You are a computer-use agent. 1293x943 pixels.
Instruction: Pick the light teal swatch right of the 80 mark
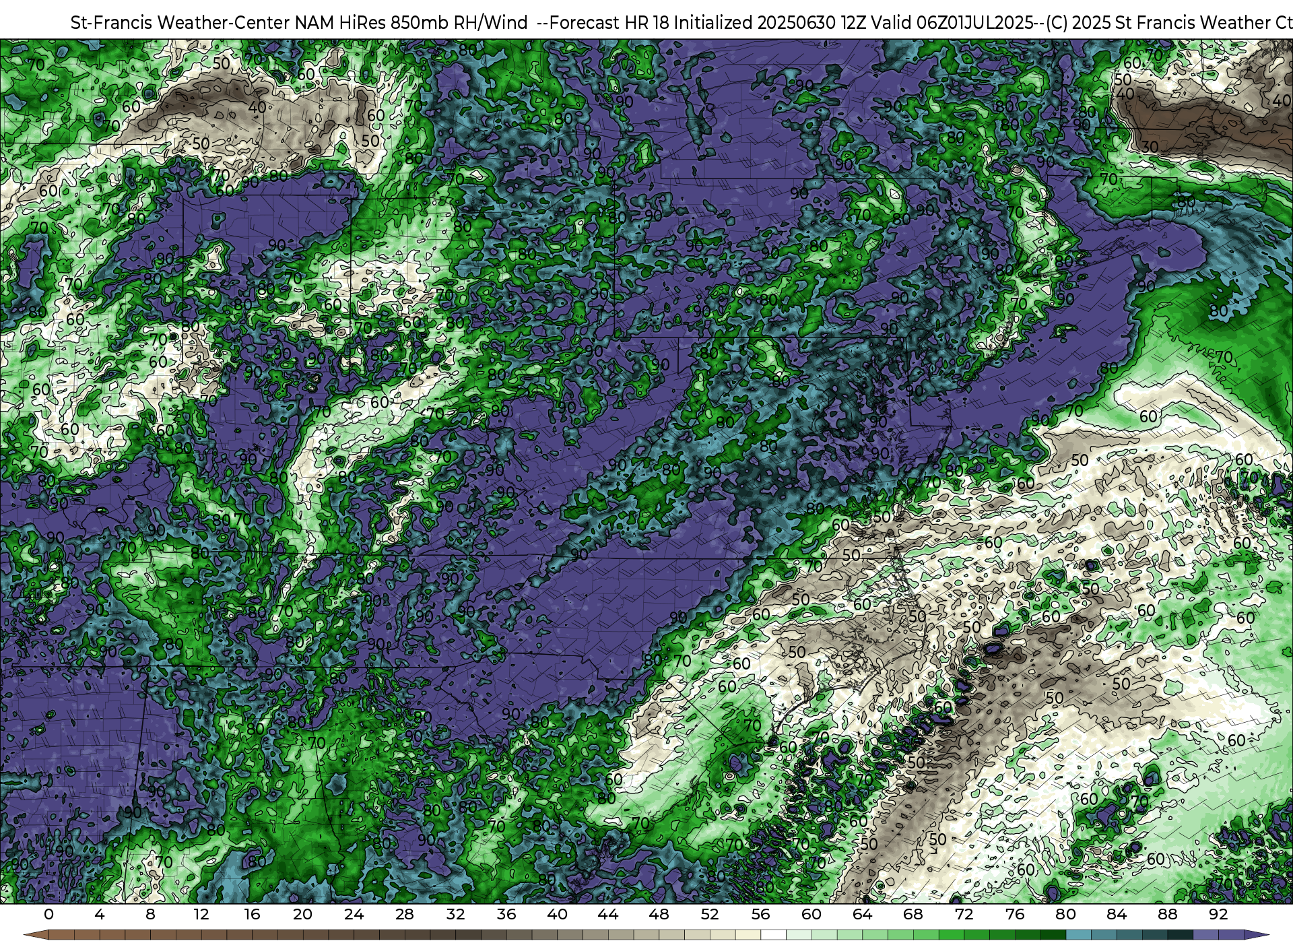point(1078,935)
